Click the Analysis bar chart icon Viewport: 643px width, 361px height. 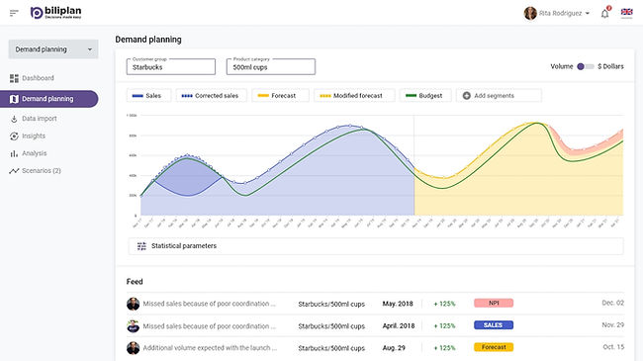(14, 153)
